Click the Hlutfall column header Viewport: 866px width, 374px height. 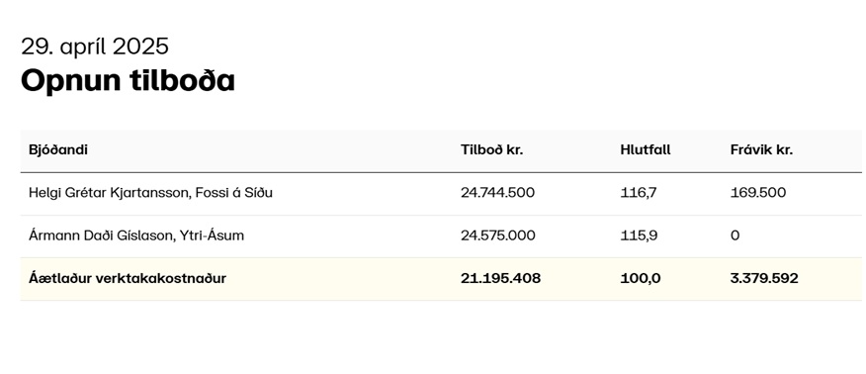[646, 149]
